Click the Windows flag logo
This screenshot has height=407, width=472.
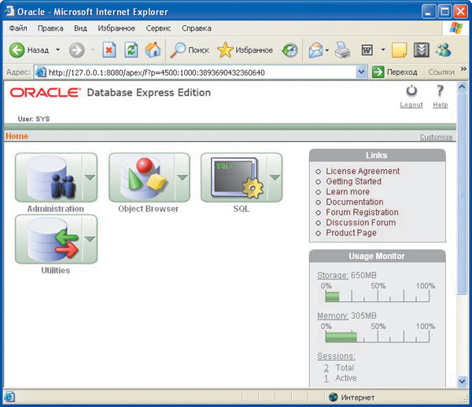[456, 28]
